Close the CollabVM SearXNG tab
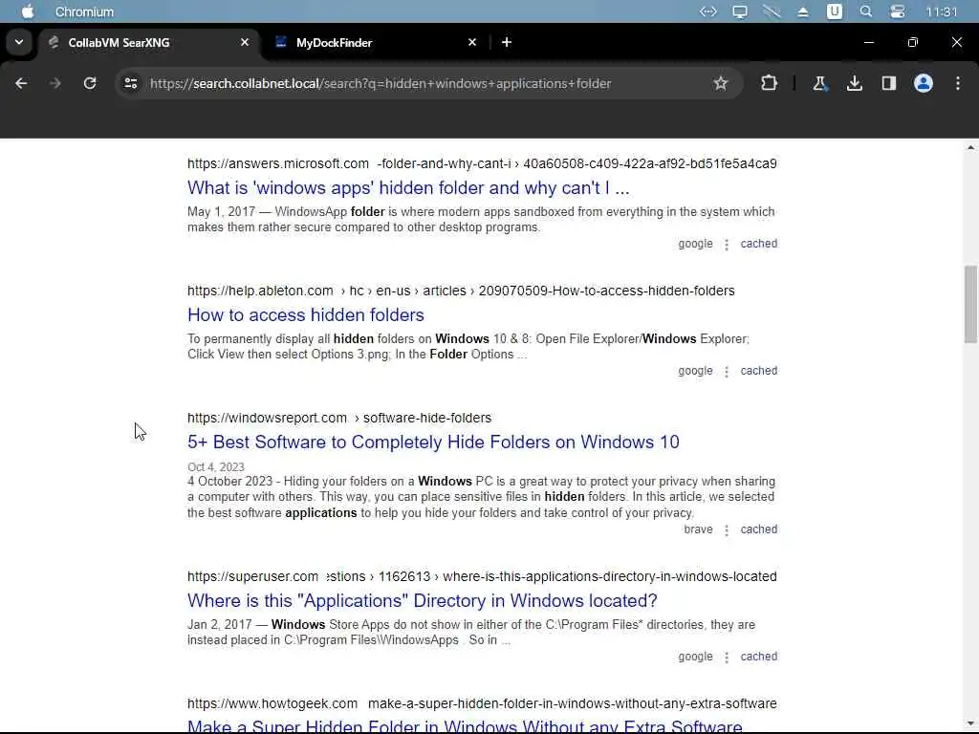The height and width of the screenshot is (734, 979). 245,42
